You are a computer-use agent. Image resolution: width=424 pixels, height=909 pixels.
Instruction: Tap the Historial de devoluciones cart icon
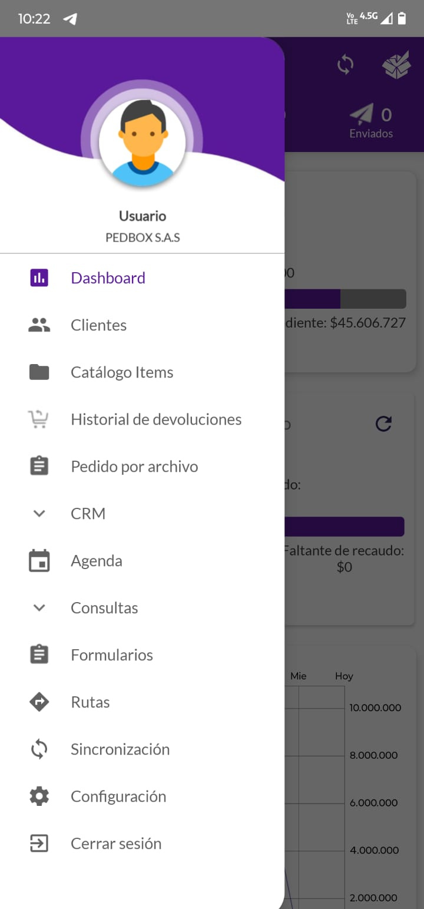pos(39,419)
